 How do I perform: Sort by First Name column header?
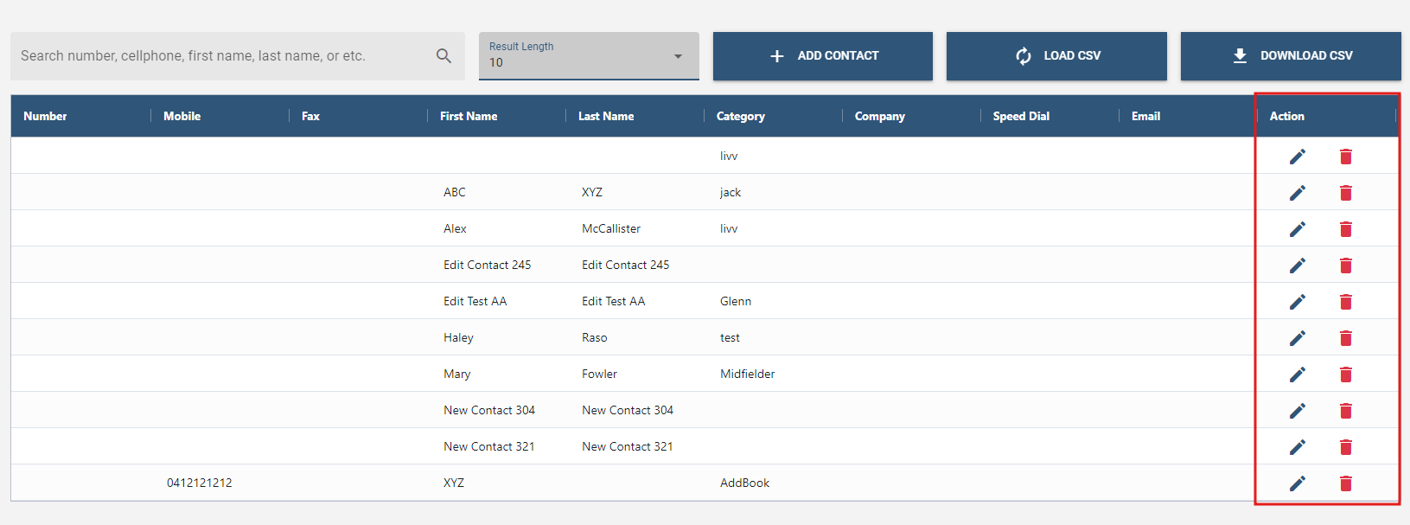point(469,116)
